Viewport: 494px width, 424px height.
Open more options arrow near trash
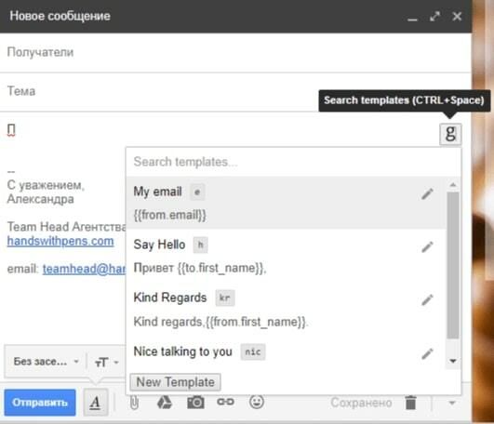pos(452,403)
